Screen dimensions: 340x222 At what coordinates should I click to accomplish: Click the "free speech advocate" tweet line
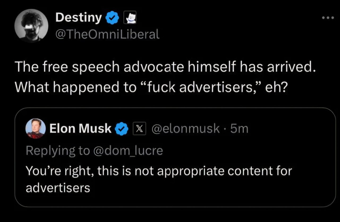pos(165,68)
